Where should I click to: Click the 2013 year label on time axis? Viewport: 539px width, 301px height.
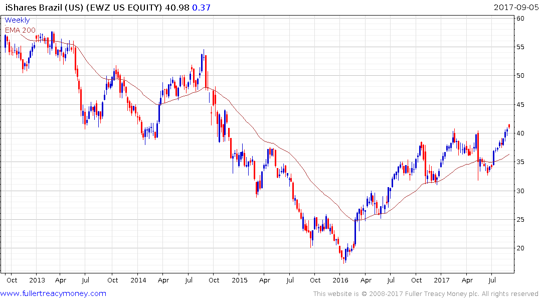(37, 280)
